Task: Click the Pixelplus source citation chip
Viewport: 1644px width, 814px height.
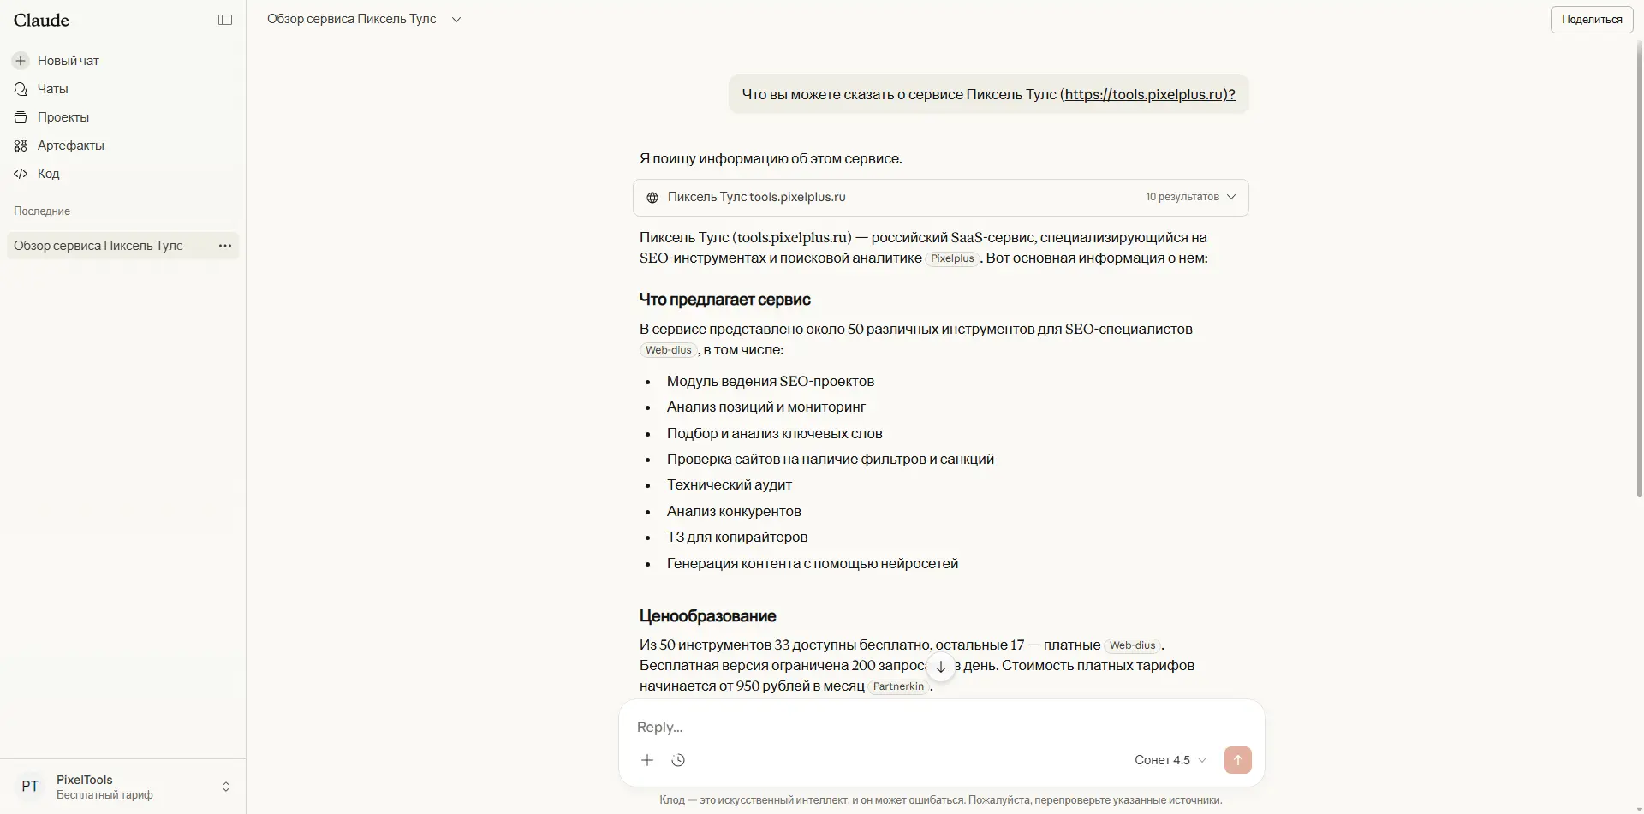Action: (x=952, y=258)
